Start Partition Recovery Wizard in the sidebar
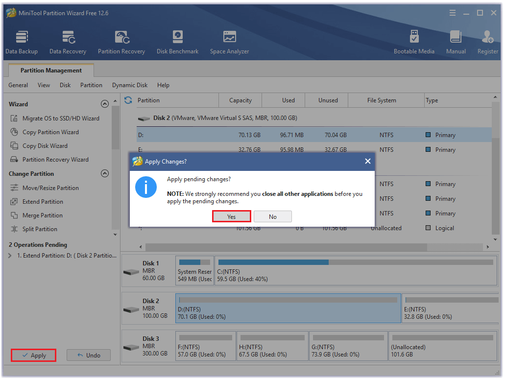The image size is (505, 380). point(49,160)
